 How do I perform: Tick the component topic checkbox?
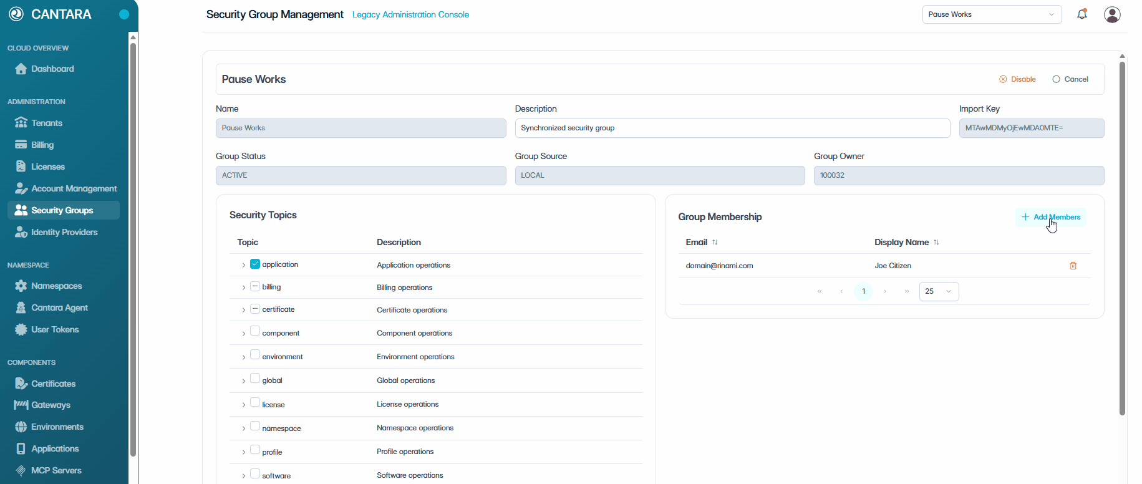[x=255, y=331]
